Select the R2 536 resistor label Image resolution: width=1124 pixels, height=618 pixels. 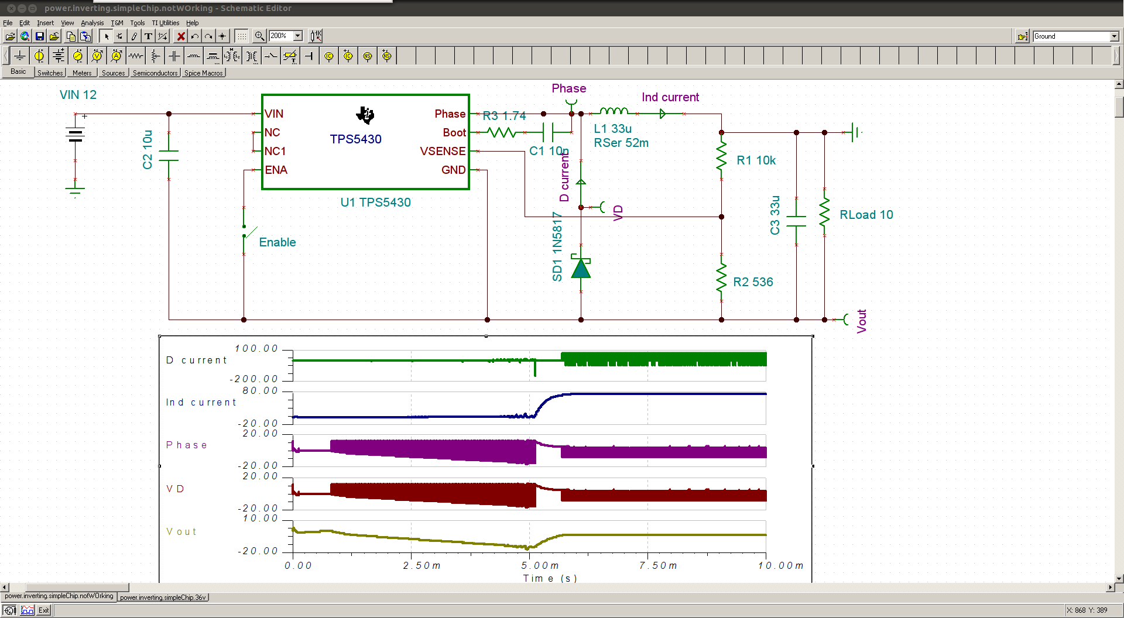pyautogui.click(x=753, y=282)
